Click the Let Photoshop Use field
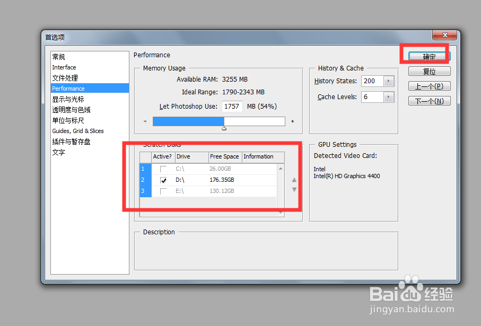 (232, 107)
